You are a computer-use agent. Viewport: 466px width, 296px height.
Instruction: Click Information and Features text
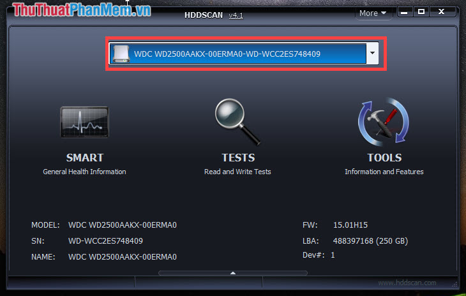[x=384, y=172]
